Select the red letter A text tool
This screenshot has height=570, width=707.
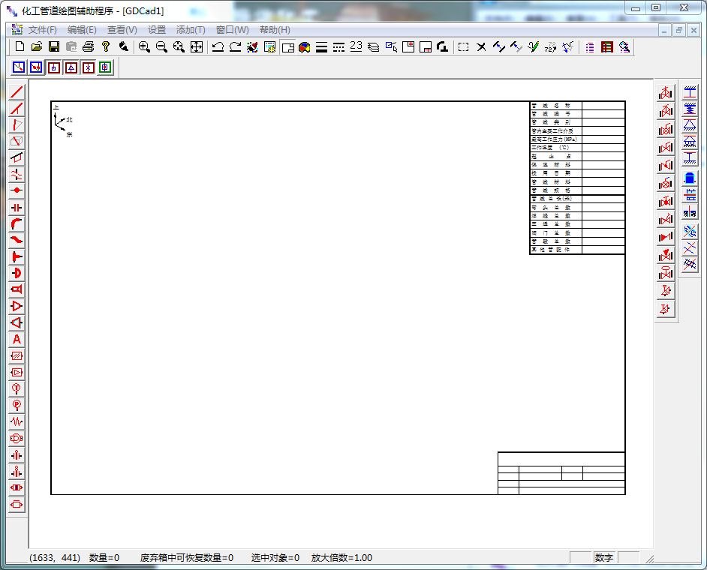point(17,339)
